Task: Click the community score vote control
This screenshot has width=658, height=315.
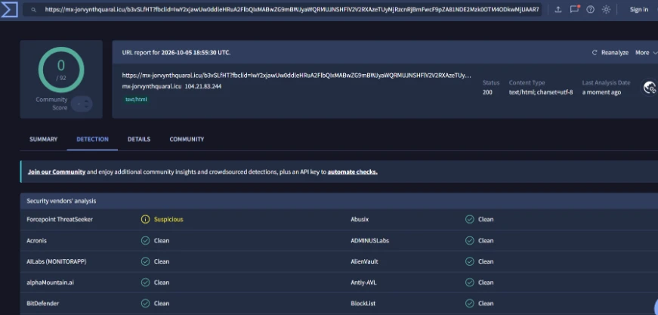Action: click(x=82, y=103)
